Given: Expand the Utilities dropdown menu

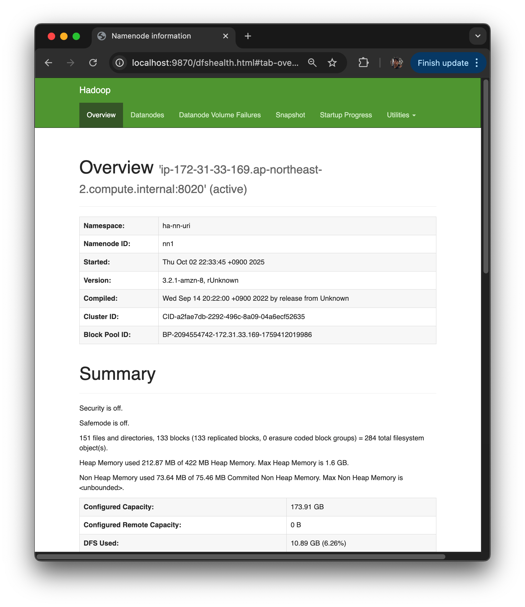Looking at the screenshot, I should (401, 115).
